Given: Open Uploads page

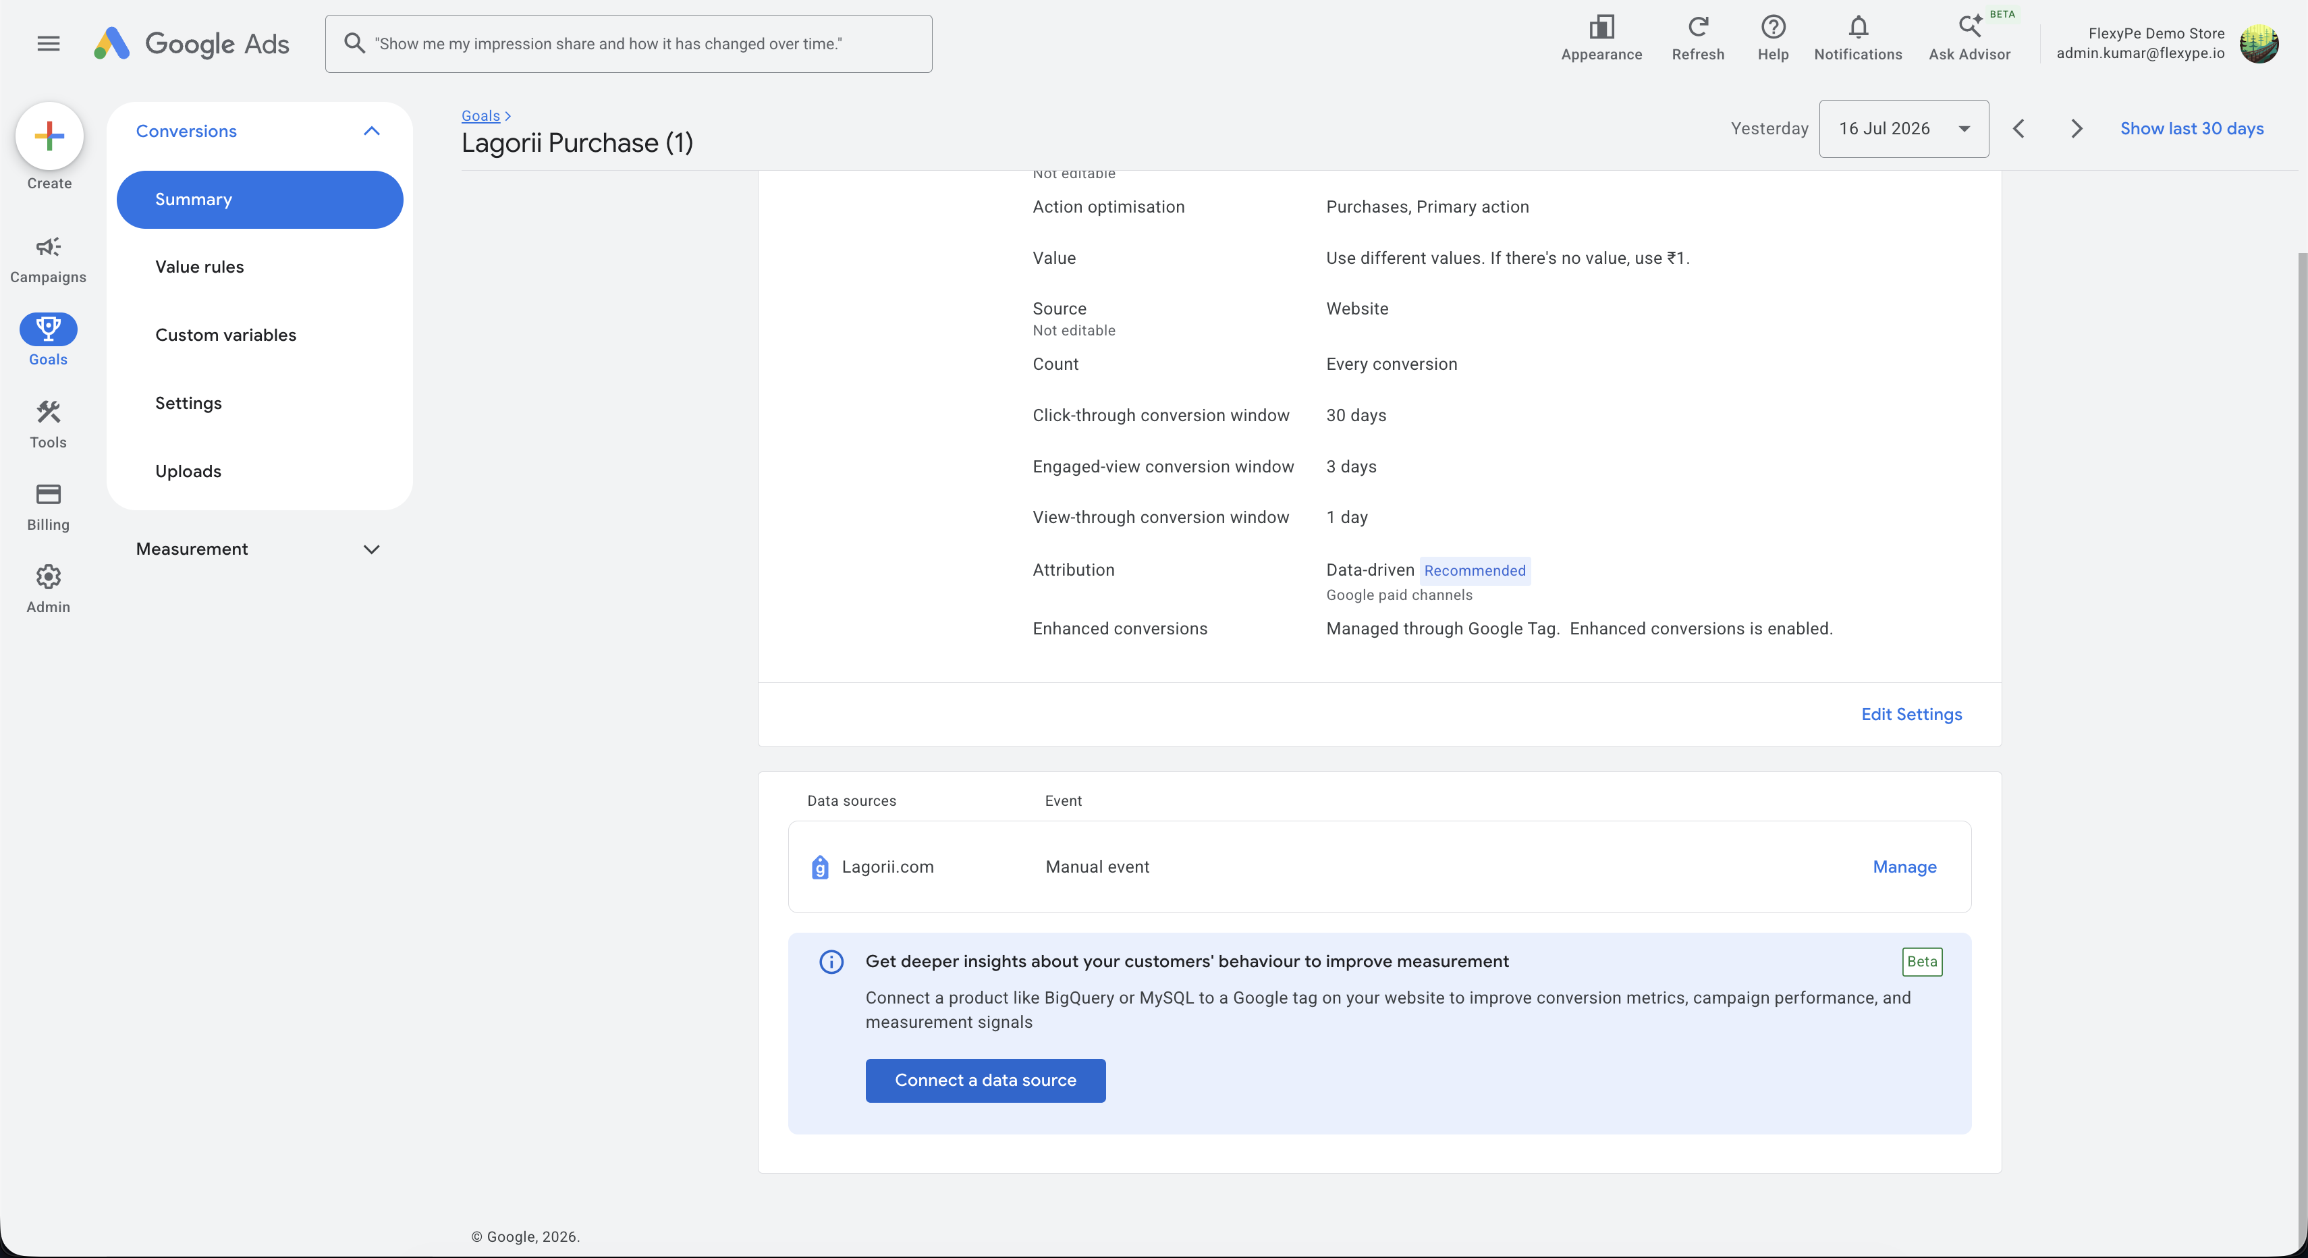Looking at the screenshot, I should (x=188, y=471).
